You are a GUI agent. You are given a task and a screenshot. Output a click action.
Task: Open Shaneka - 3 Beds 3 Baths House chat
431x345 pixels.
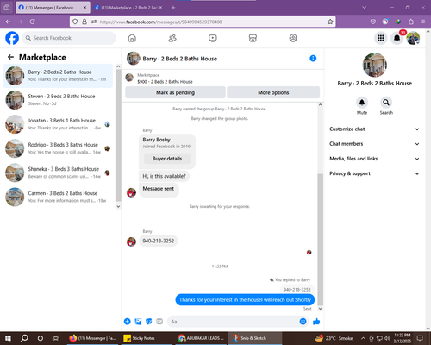(x=58, y=172)
